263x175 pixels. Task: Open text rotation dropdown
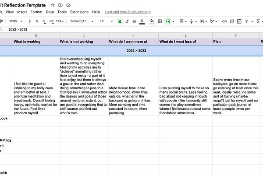click(x=213, y=21)
